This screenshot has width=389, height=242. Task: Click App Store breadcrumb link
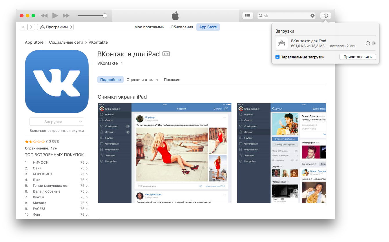click(x=34, y=42)
